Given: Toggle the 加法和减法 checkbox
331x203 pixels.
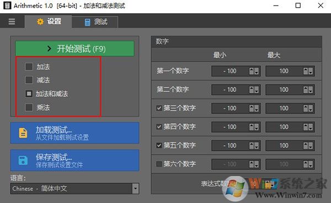Looking at the screenshot, I should click(x=29, y=94).
